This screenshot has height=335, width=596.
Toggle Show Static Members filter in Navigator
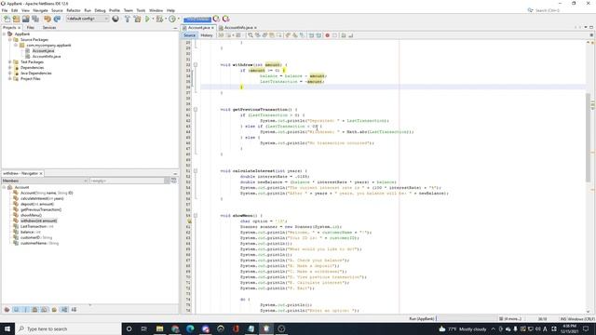[x=25, y=310]
